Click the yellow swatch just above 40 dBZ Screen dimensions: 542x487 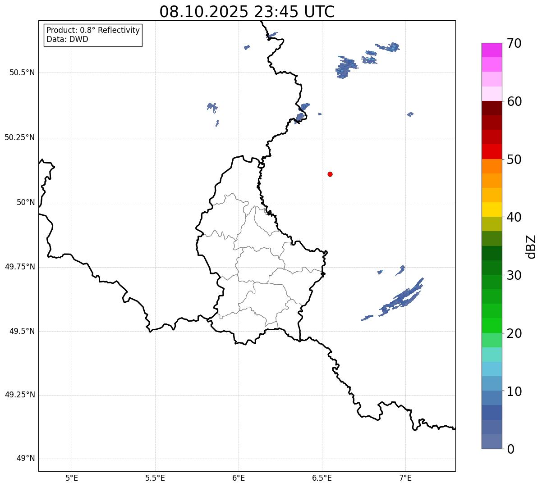[x=491, y=209]
